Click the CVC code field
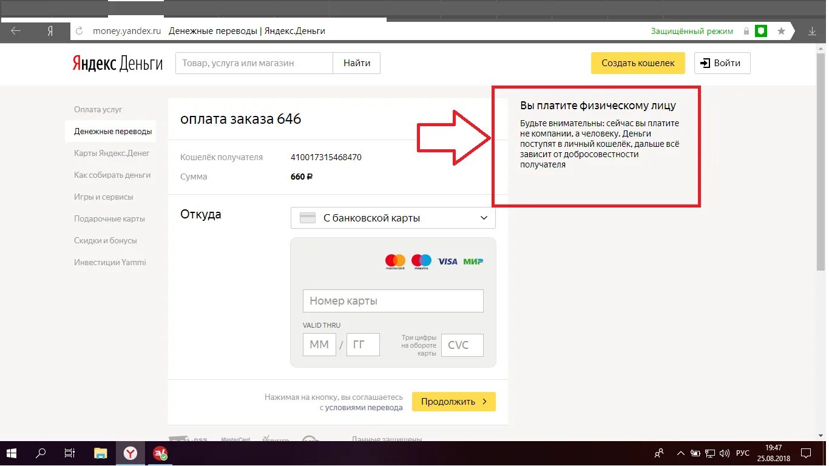Viewport: 829px width, 466px height. pyautogui.click(x=462, y=345)
